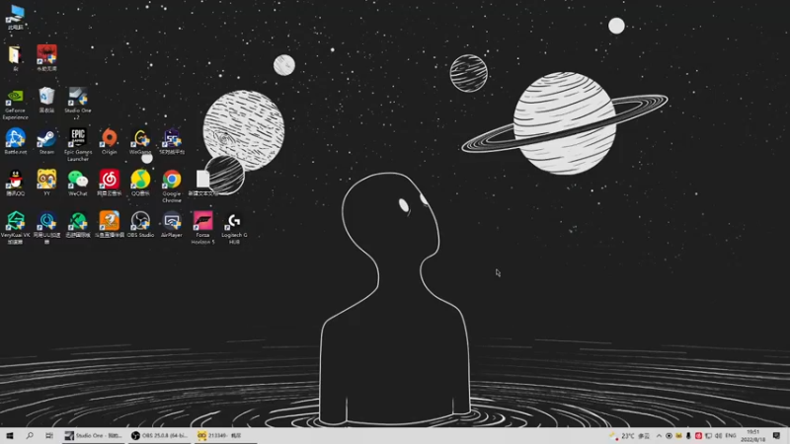Select the NetEase Cloud Music shortcut
Viewport: 790px width, 444px height.
[x=109, y=184]
